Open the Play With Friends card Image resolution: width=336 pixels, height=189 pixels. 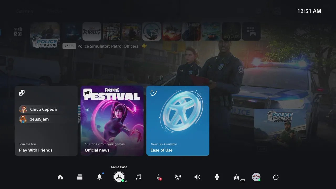[46, 121]
